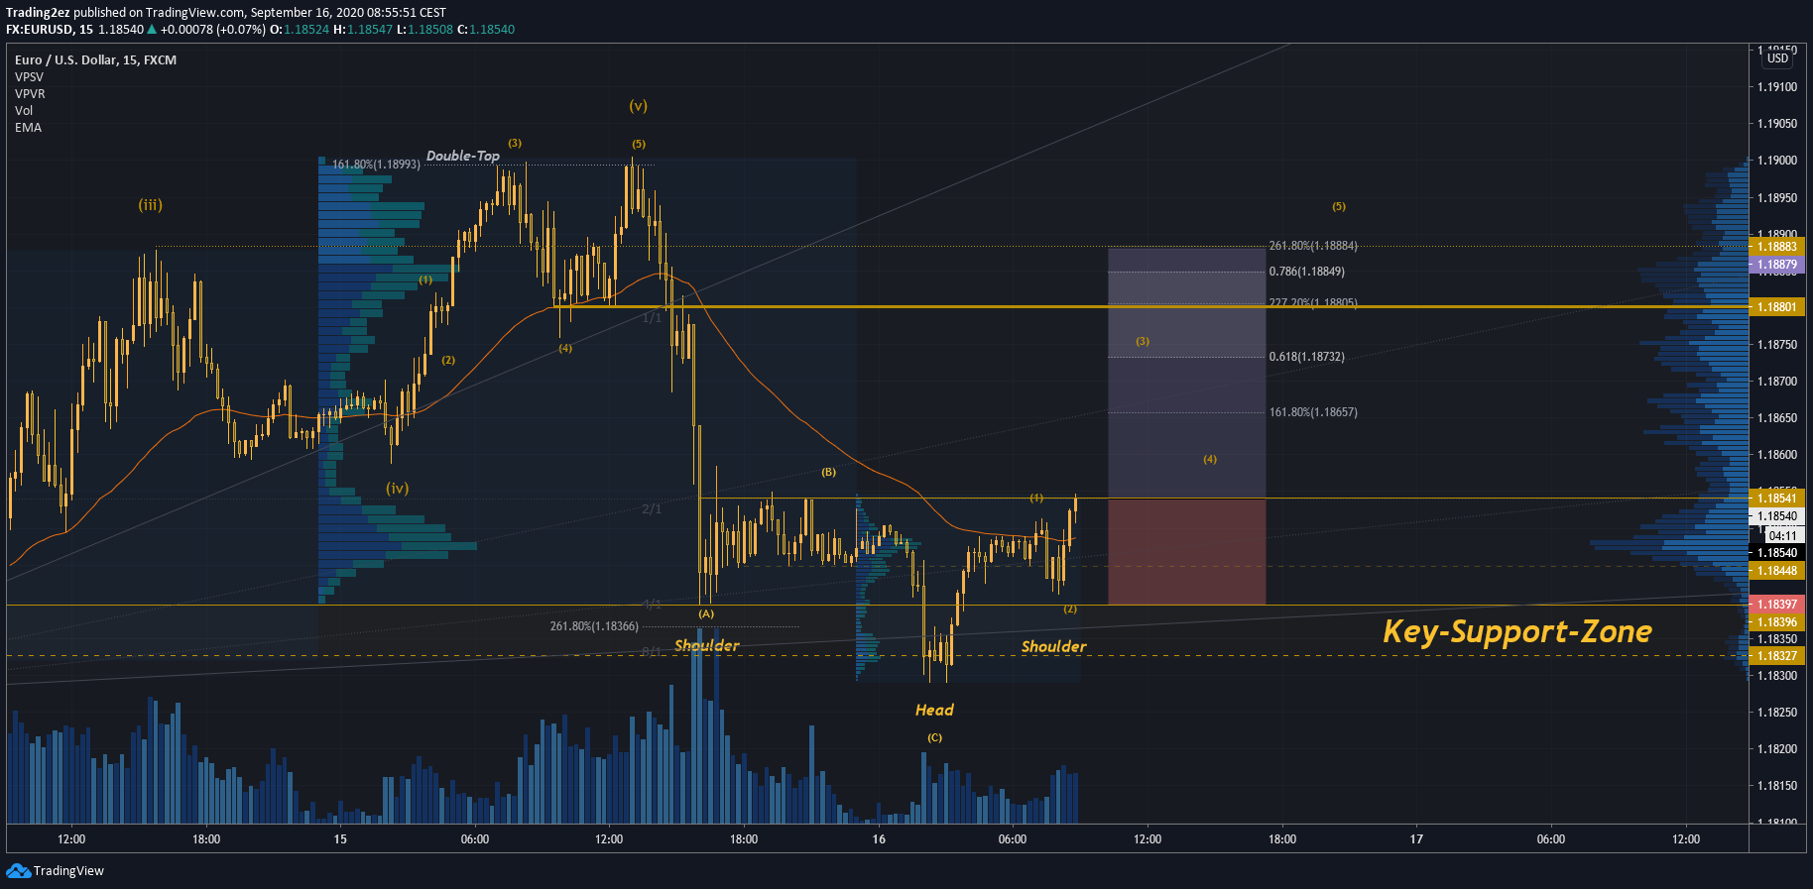Viewport: 1813px width, 889px height.
Task: Click the 1.18801 price tag
Action: 1777,307
